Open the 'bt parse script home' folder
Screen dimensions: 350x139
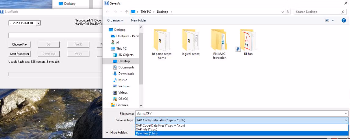click(x=162, y=40)
